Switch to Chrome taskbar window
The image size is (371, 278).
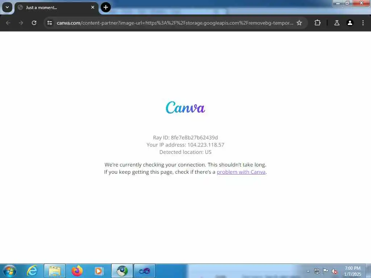122,271
